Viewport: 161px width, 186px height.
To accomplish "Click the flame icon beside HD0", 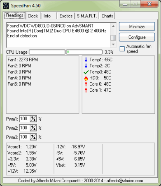I will pos(86,78).
